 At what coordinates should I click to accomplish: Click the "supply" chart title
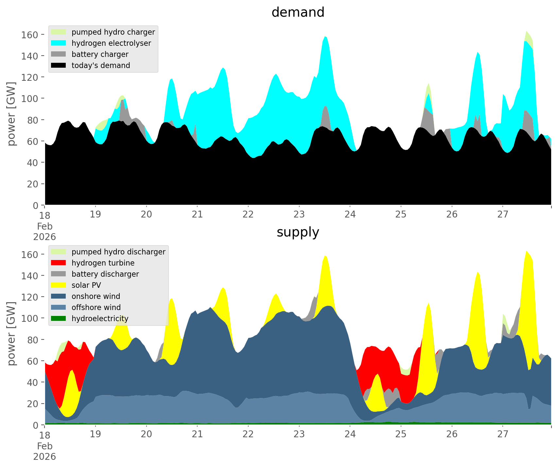click(298, 232)
